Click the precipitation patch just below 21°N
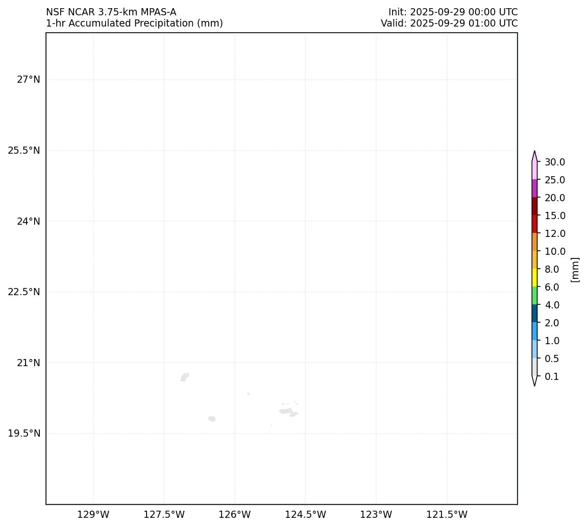 [184, 377]
